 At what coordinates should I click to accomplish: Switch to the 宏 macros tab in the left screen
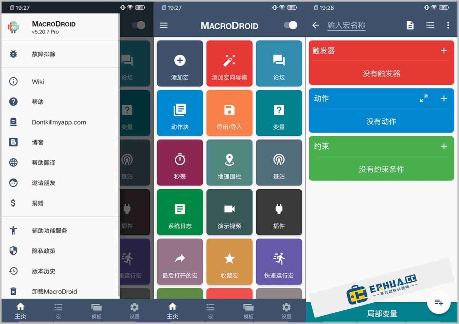click(59, 311)
